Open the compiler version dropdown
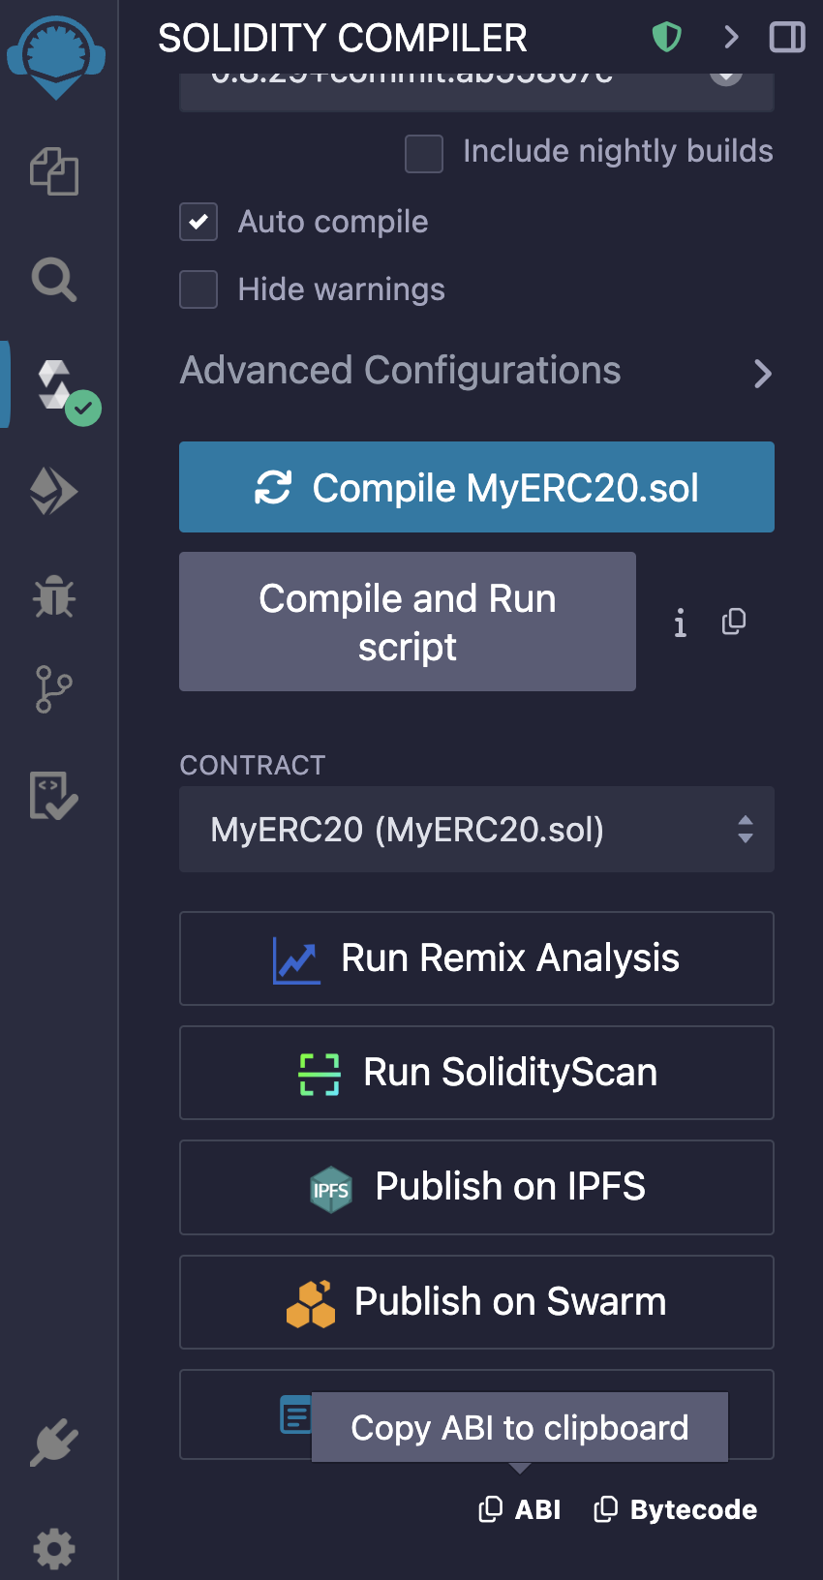Viewport: 823px width, 1580px height. click(476, 85)
